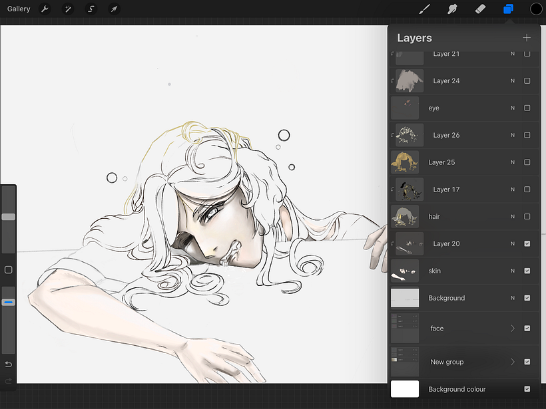Select the Paint brush tool
The width and height of the screenshot is (546, 409).
pos(424,9)
